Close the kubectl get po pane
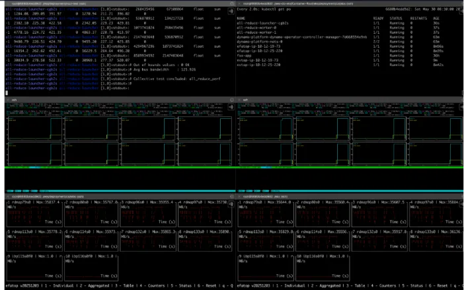 coord(239,3)
